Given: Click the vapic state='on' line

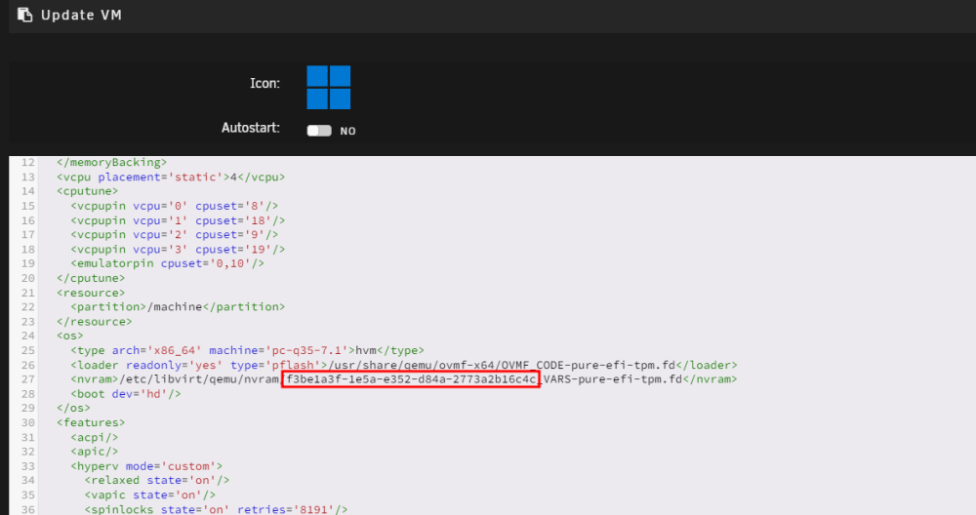Looking at the screenshot, I should point(150,495).
